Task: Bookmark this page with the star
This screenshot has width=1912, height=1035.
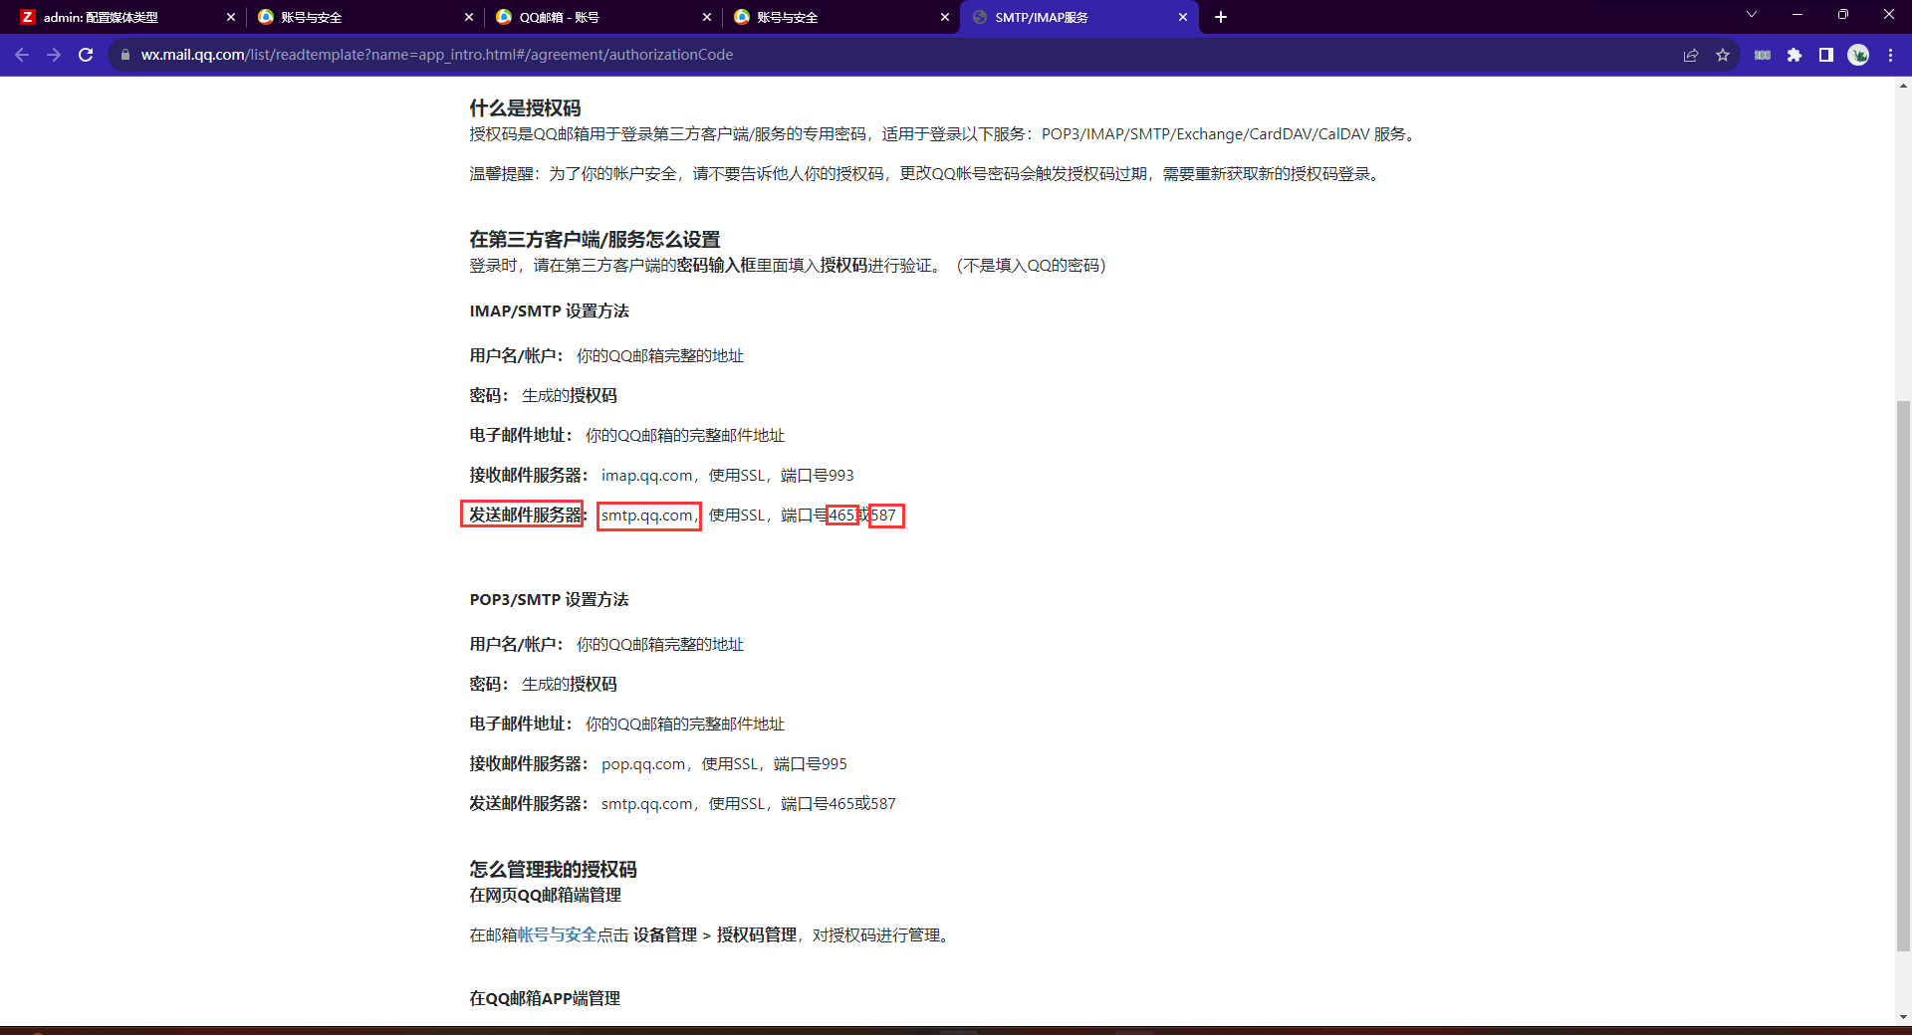Action: 1723,55
